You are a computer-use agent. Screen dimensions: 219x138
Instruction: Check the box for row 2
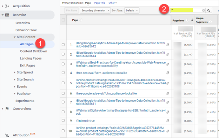(63, 54)
